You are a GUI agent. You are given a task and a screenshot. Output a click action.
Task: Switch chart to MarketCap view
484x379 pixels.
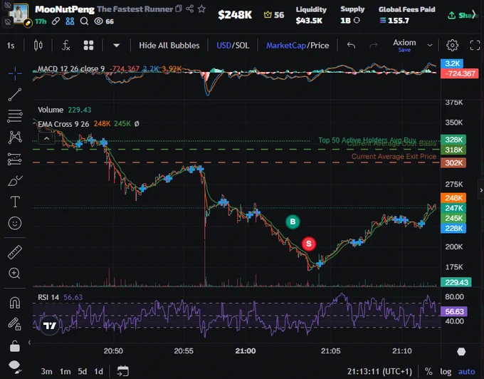point(286,46)
